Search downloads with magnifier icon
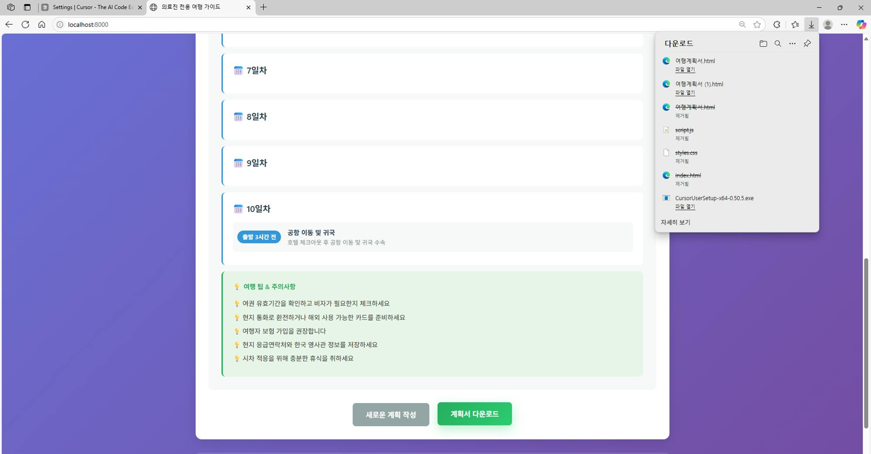This screenshot has height=454, width=871. point(778,44)
